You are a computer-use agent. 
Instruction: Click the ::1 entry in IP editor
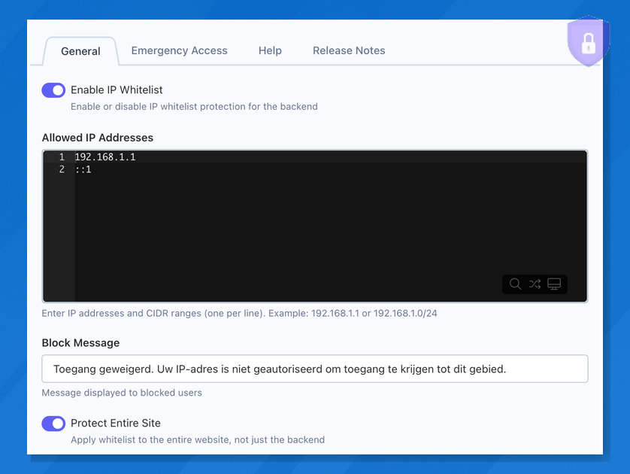83,169
